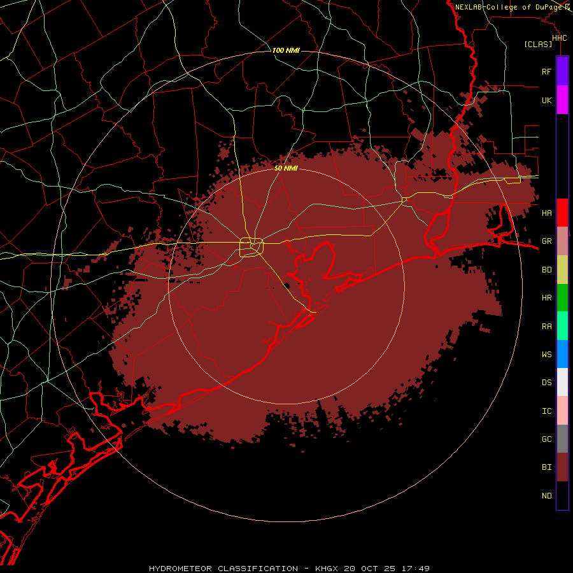Click the 'BD' legend label
Image resolution: width=573 pixels, height=573 pixels.
pyautogui.click(x=547, y=270)
